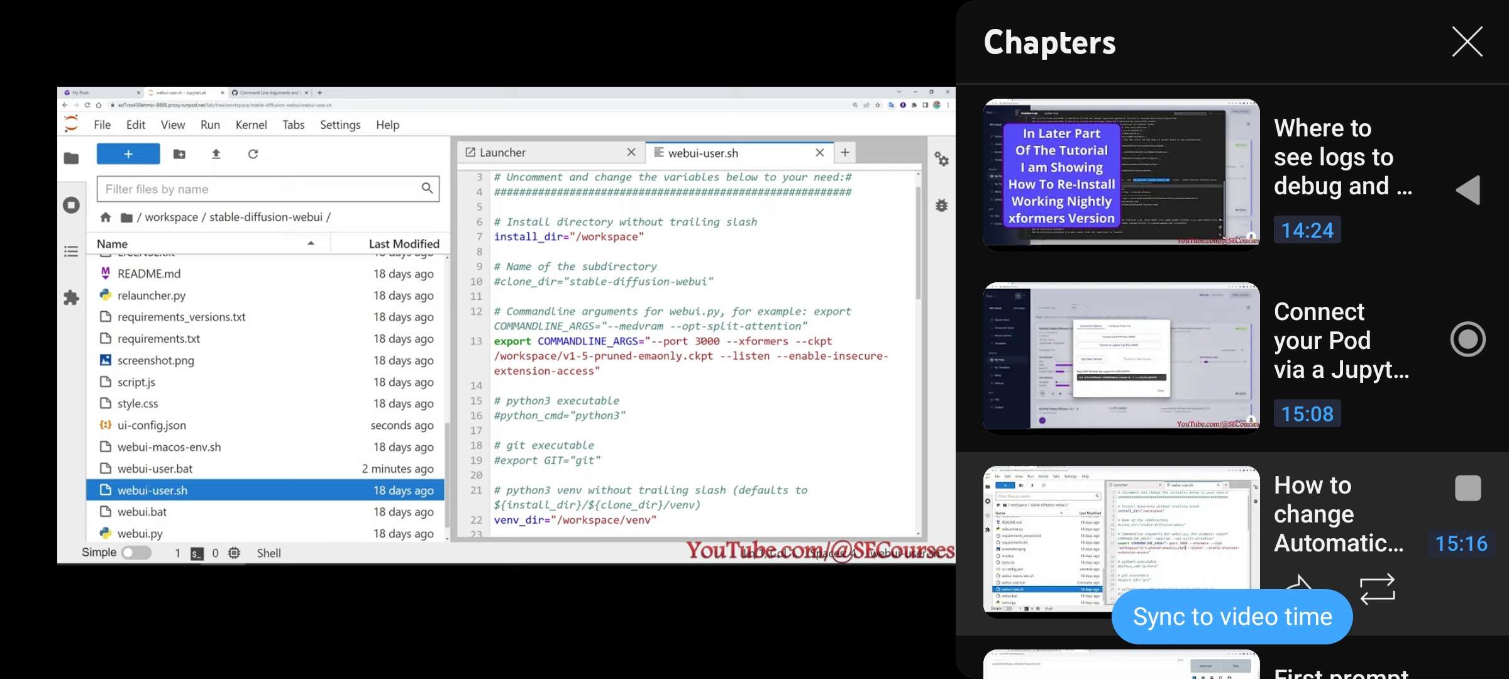This screenshot has height=679, width=1509.
Task: Open the table of contents sidebar
Action: point(72,251)
